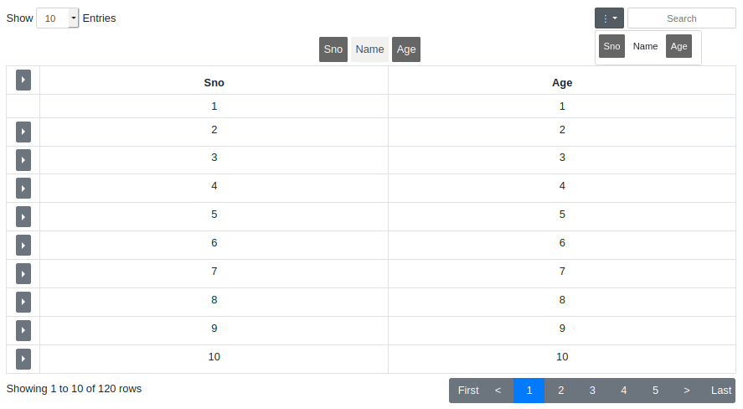Screen dimensions: 743x409
Task: Toggle the center Sno column button
Action: [333, 49]
